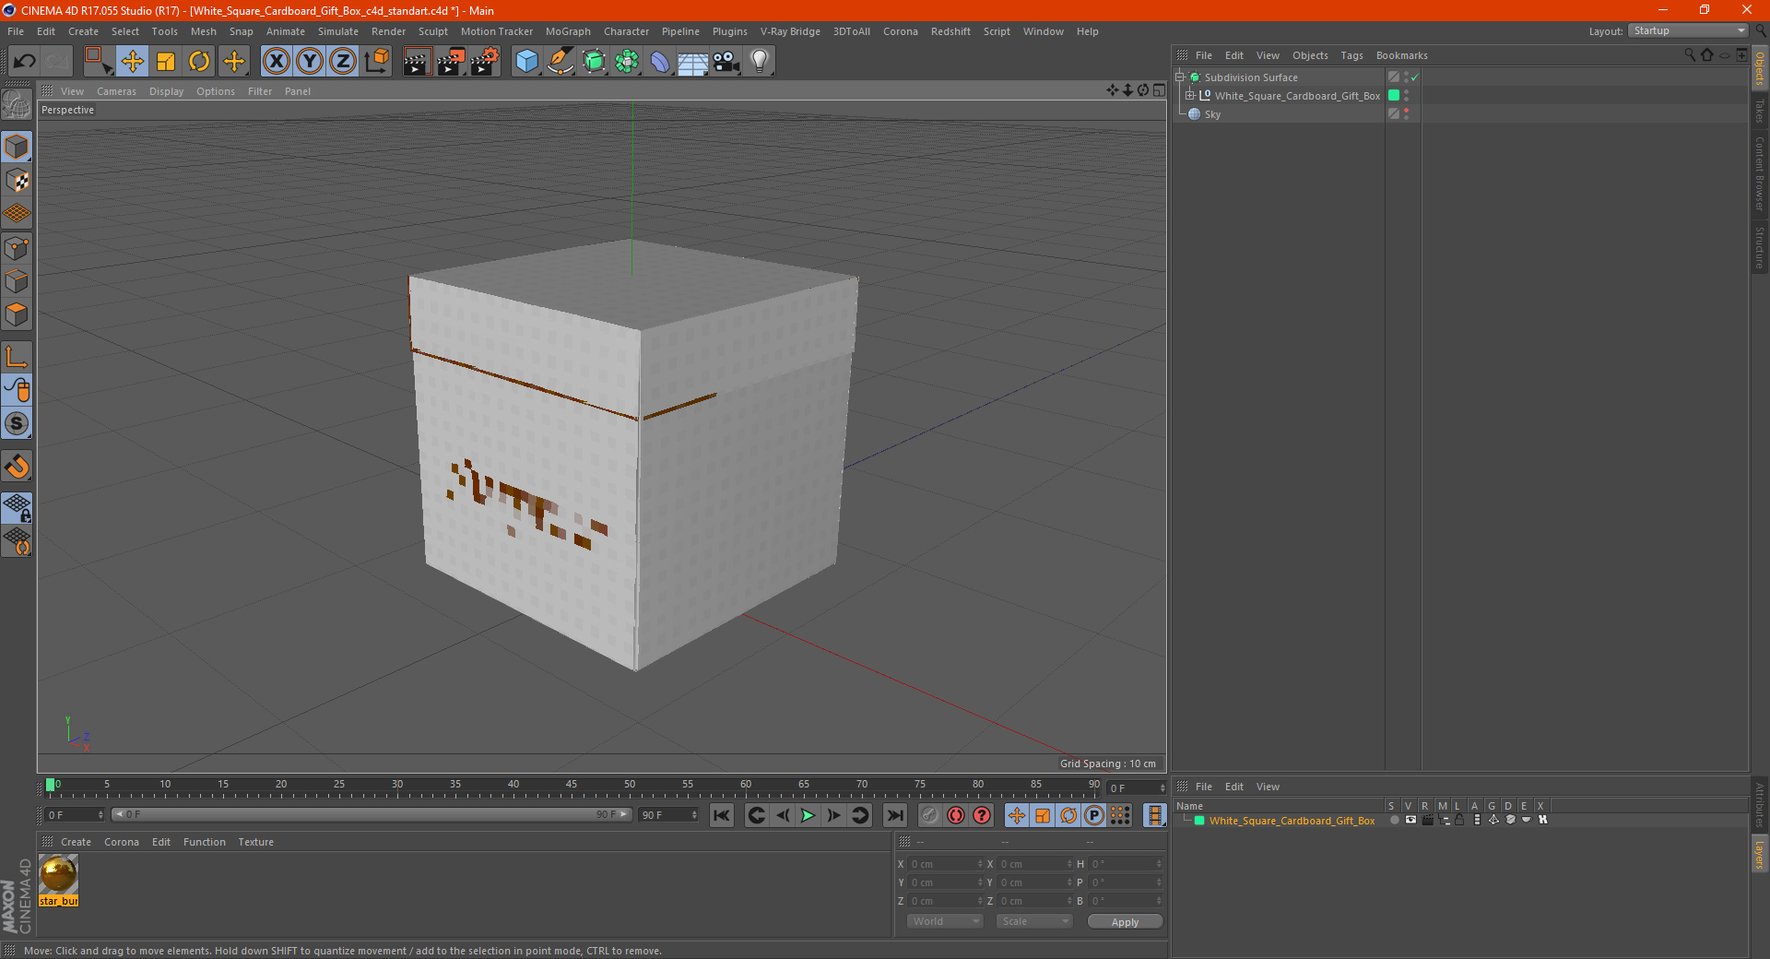Activate the Scale tool in top toolbar

(x=166, y=62)
